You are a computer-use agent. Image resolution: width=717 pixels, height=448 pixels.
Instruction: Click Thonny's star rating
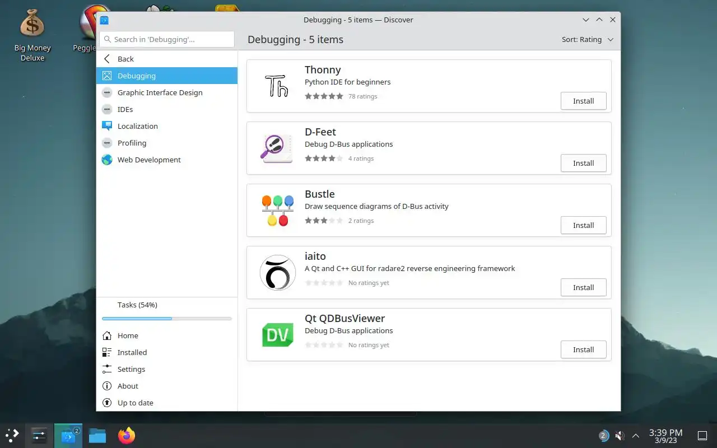pyautogui.click(x=324, y=96)
